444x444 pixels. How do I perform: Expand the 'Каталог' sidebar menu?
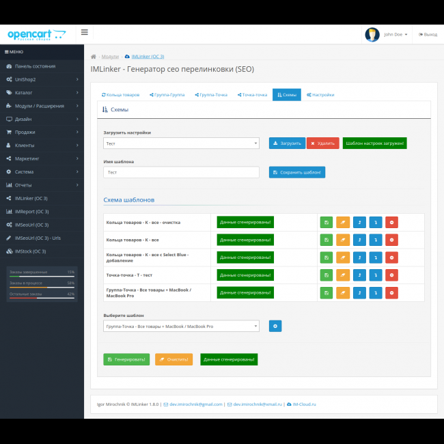click(41, 93)
